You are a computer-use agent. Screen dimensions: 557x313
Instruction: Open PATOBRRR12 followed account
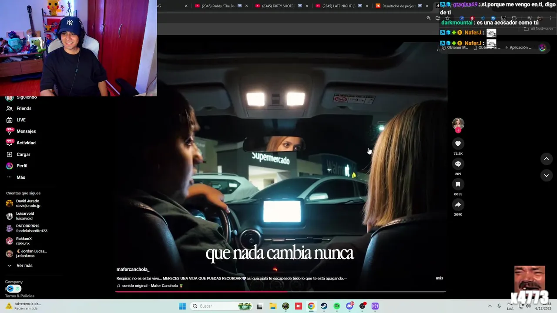27,229
